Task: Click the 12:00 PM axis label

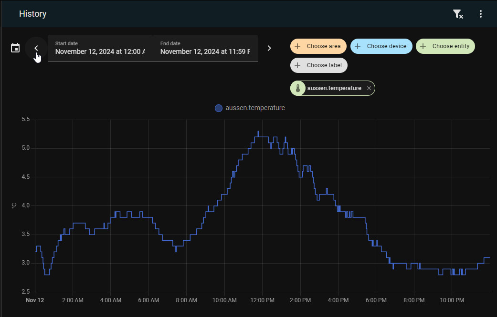Action: tap(262, 300)
